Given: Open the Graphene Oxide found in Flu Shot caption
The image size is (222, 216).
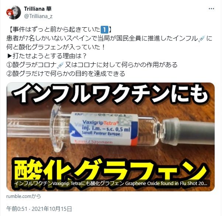Looking at the screenshot, I should coord(111,184).
